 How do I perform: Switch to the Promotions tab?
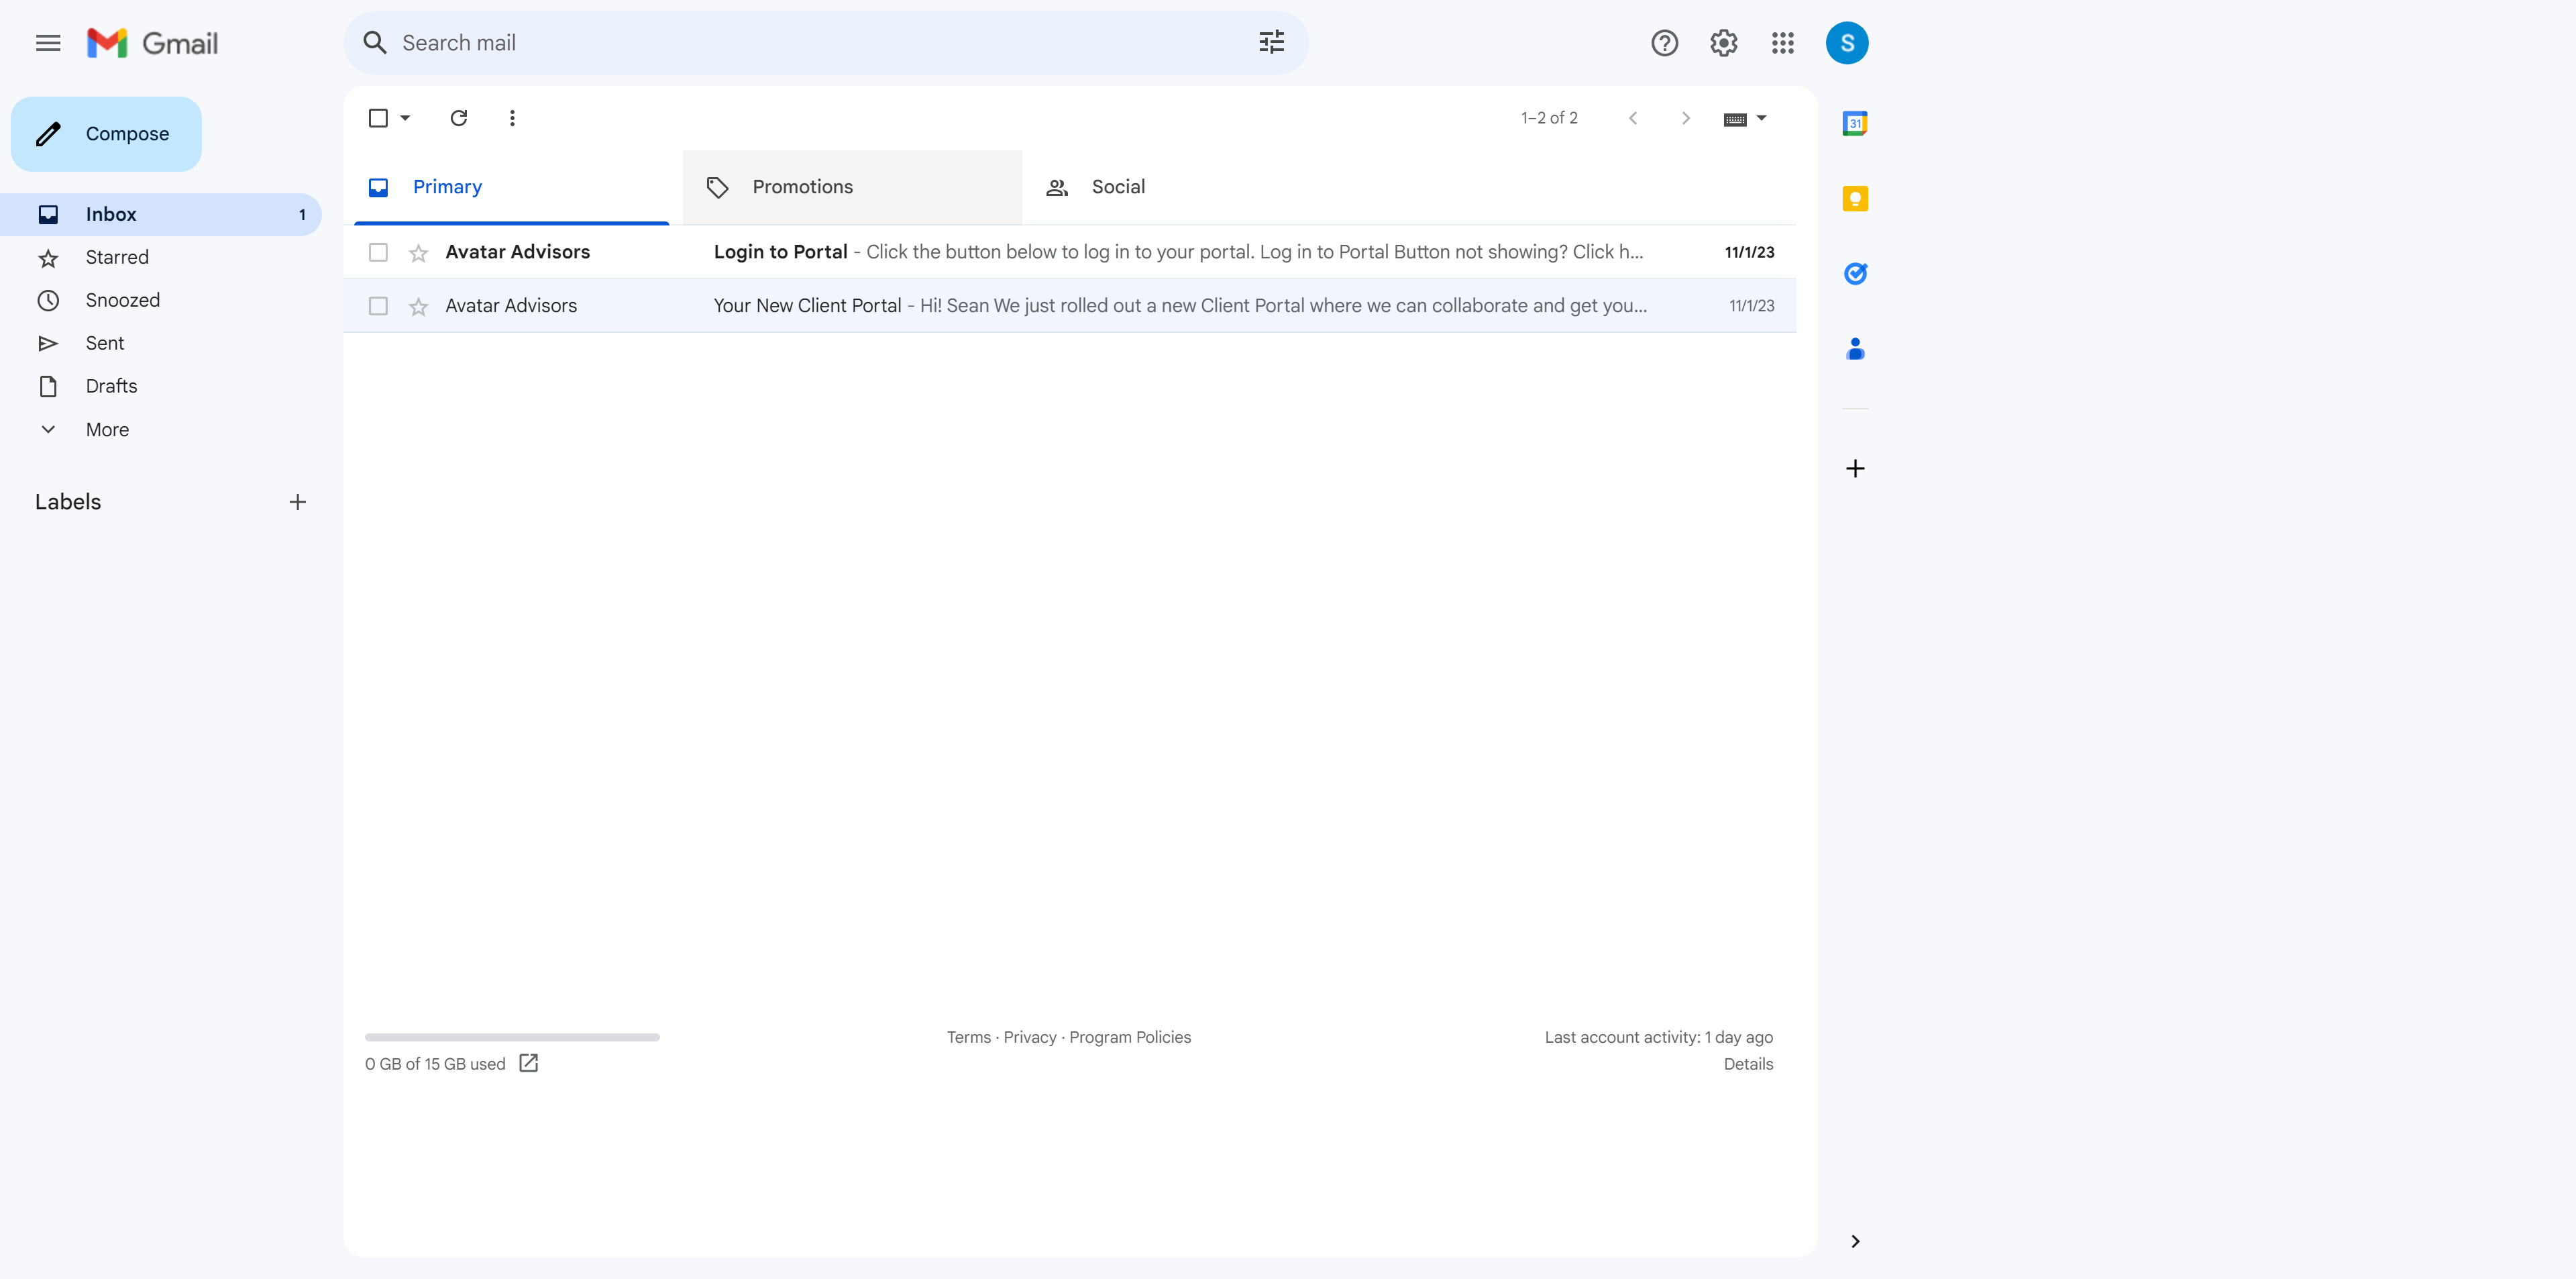tap(802, 187)
